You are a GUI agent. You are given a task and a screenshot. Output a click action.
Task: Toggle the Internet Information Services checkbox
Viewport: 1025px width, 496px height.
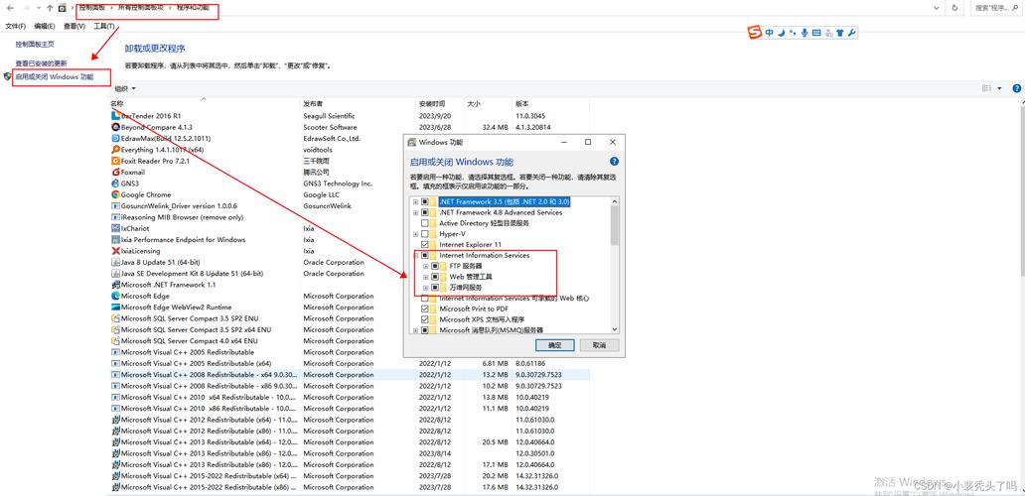coord(425,255)
